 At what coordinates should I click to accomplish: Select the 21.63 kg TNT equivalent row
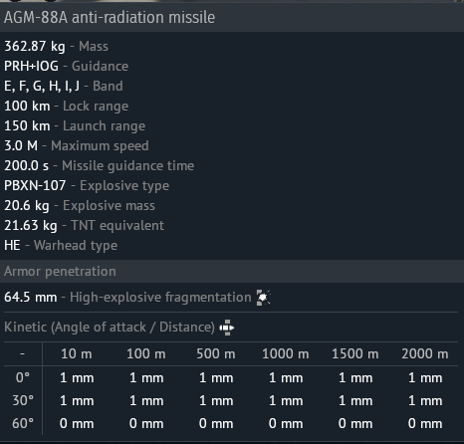click(84, 226)
